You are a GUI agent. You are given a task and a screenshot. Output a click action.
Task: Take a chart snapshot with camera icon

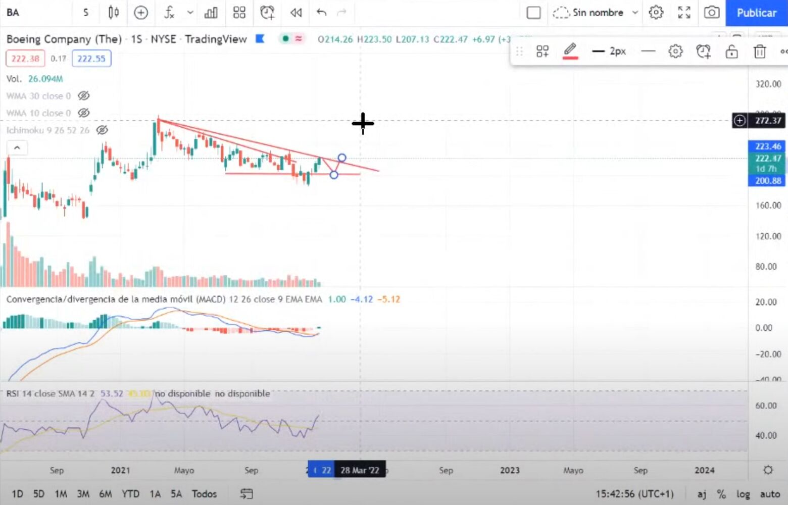point(712,13)
